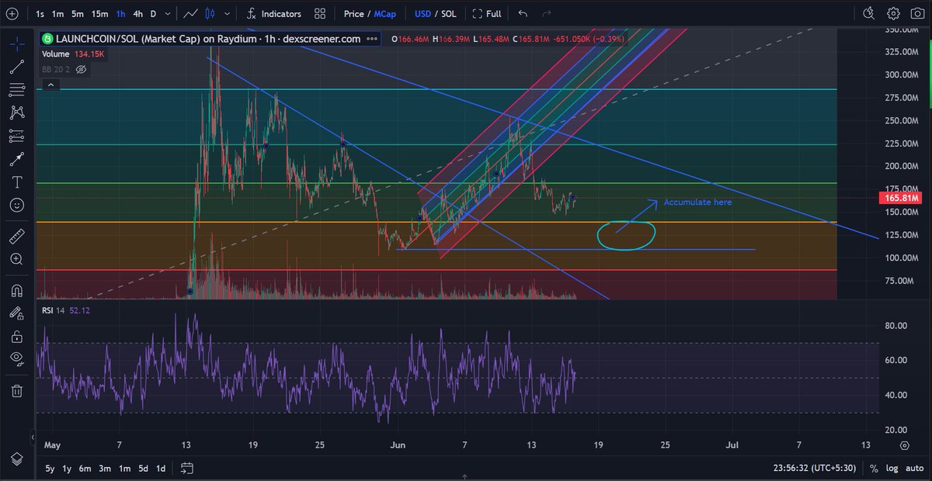Select the ruler measure tool
The width and height of the screenshot is (932, 481).
click(x=16, y=235)
